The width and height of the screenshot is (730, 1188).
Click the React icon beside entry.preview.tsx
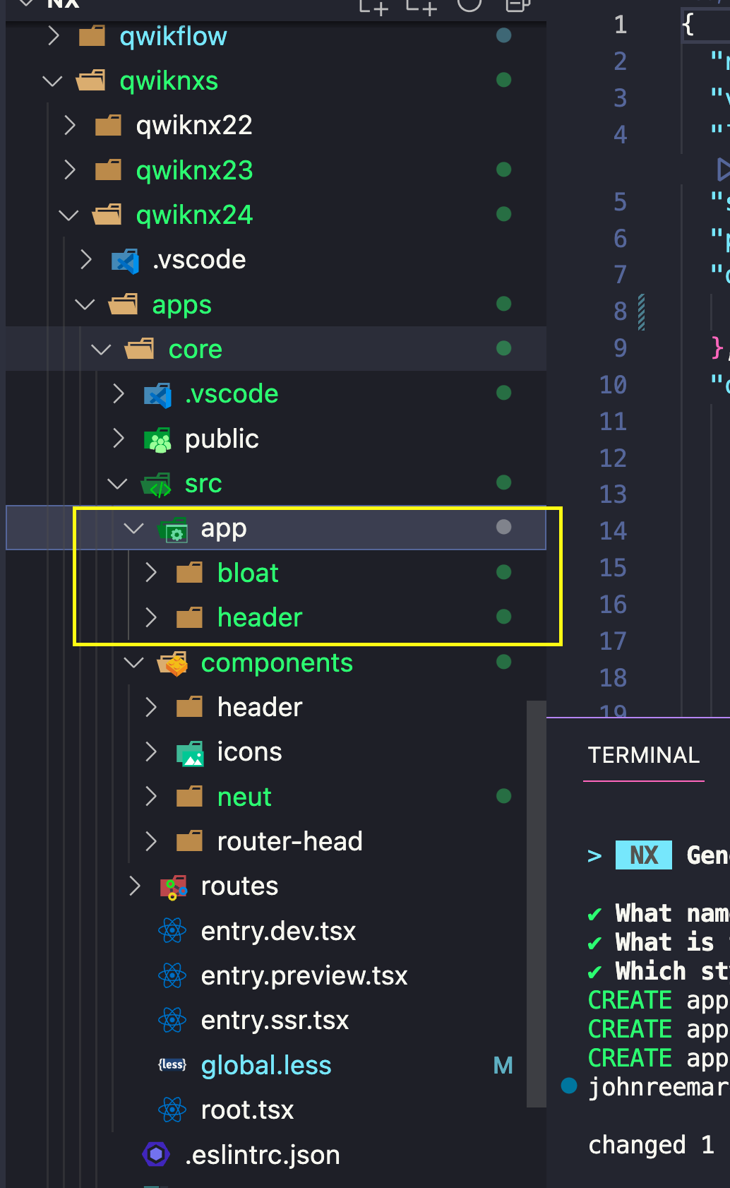pos(172,975)
